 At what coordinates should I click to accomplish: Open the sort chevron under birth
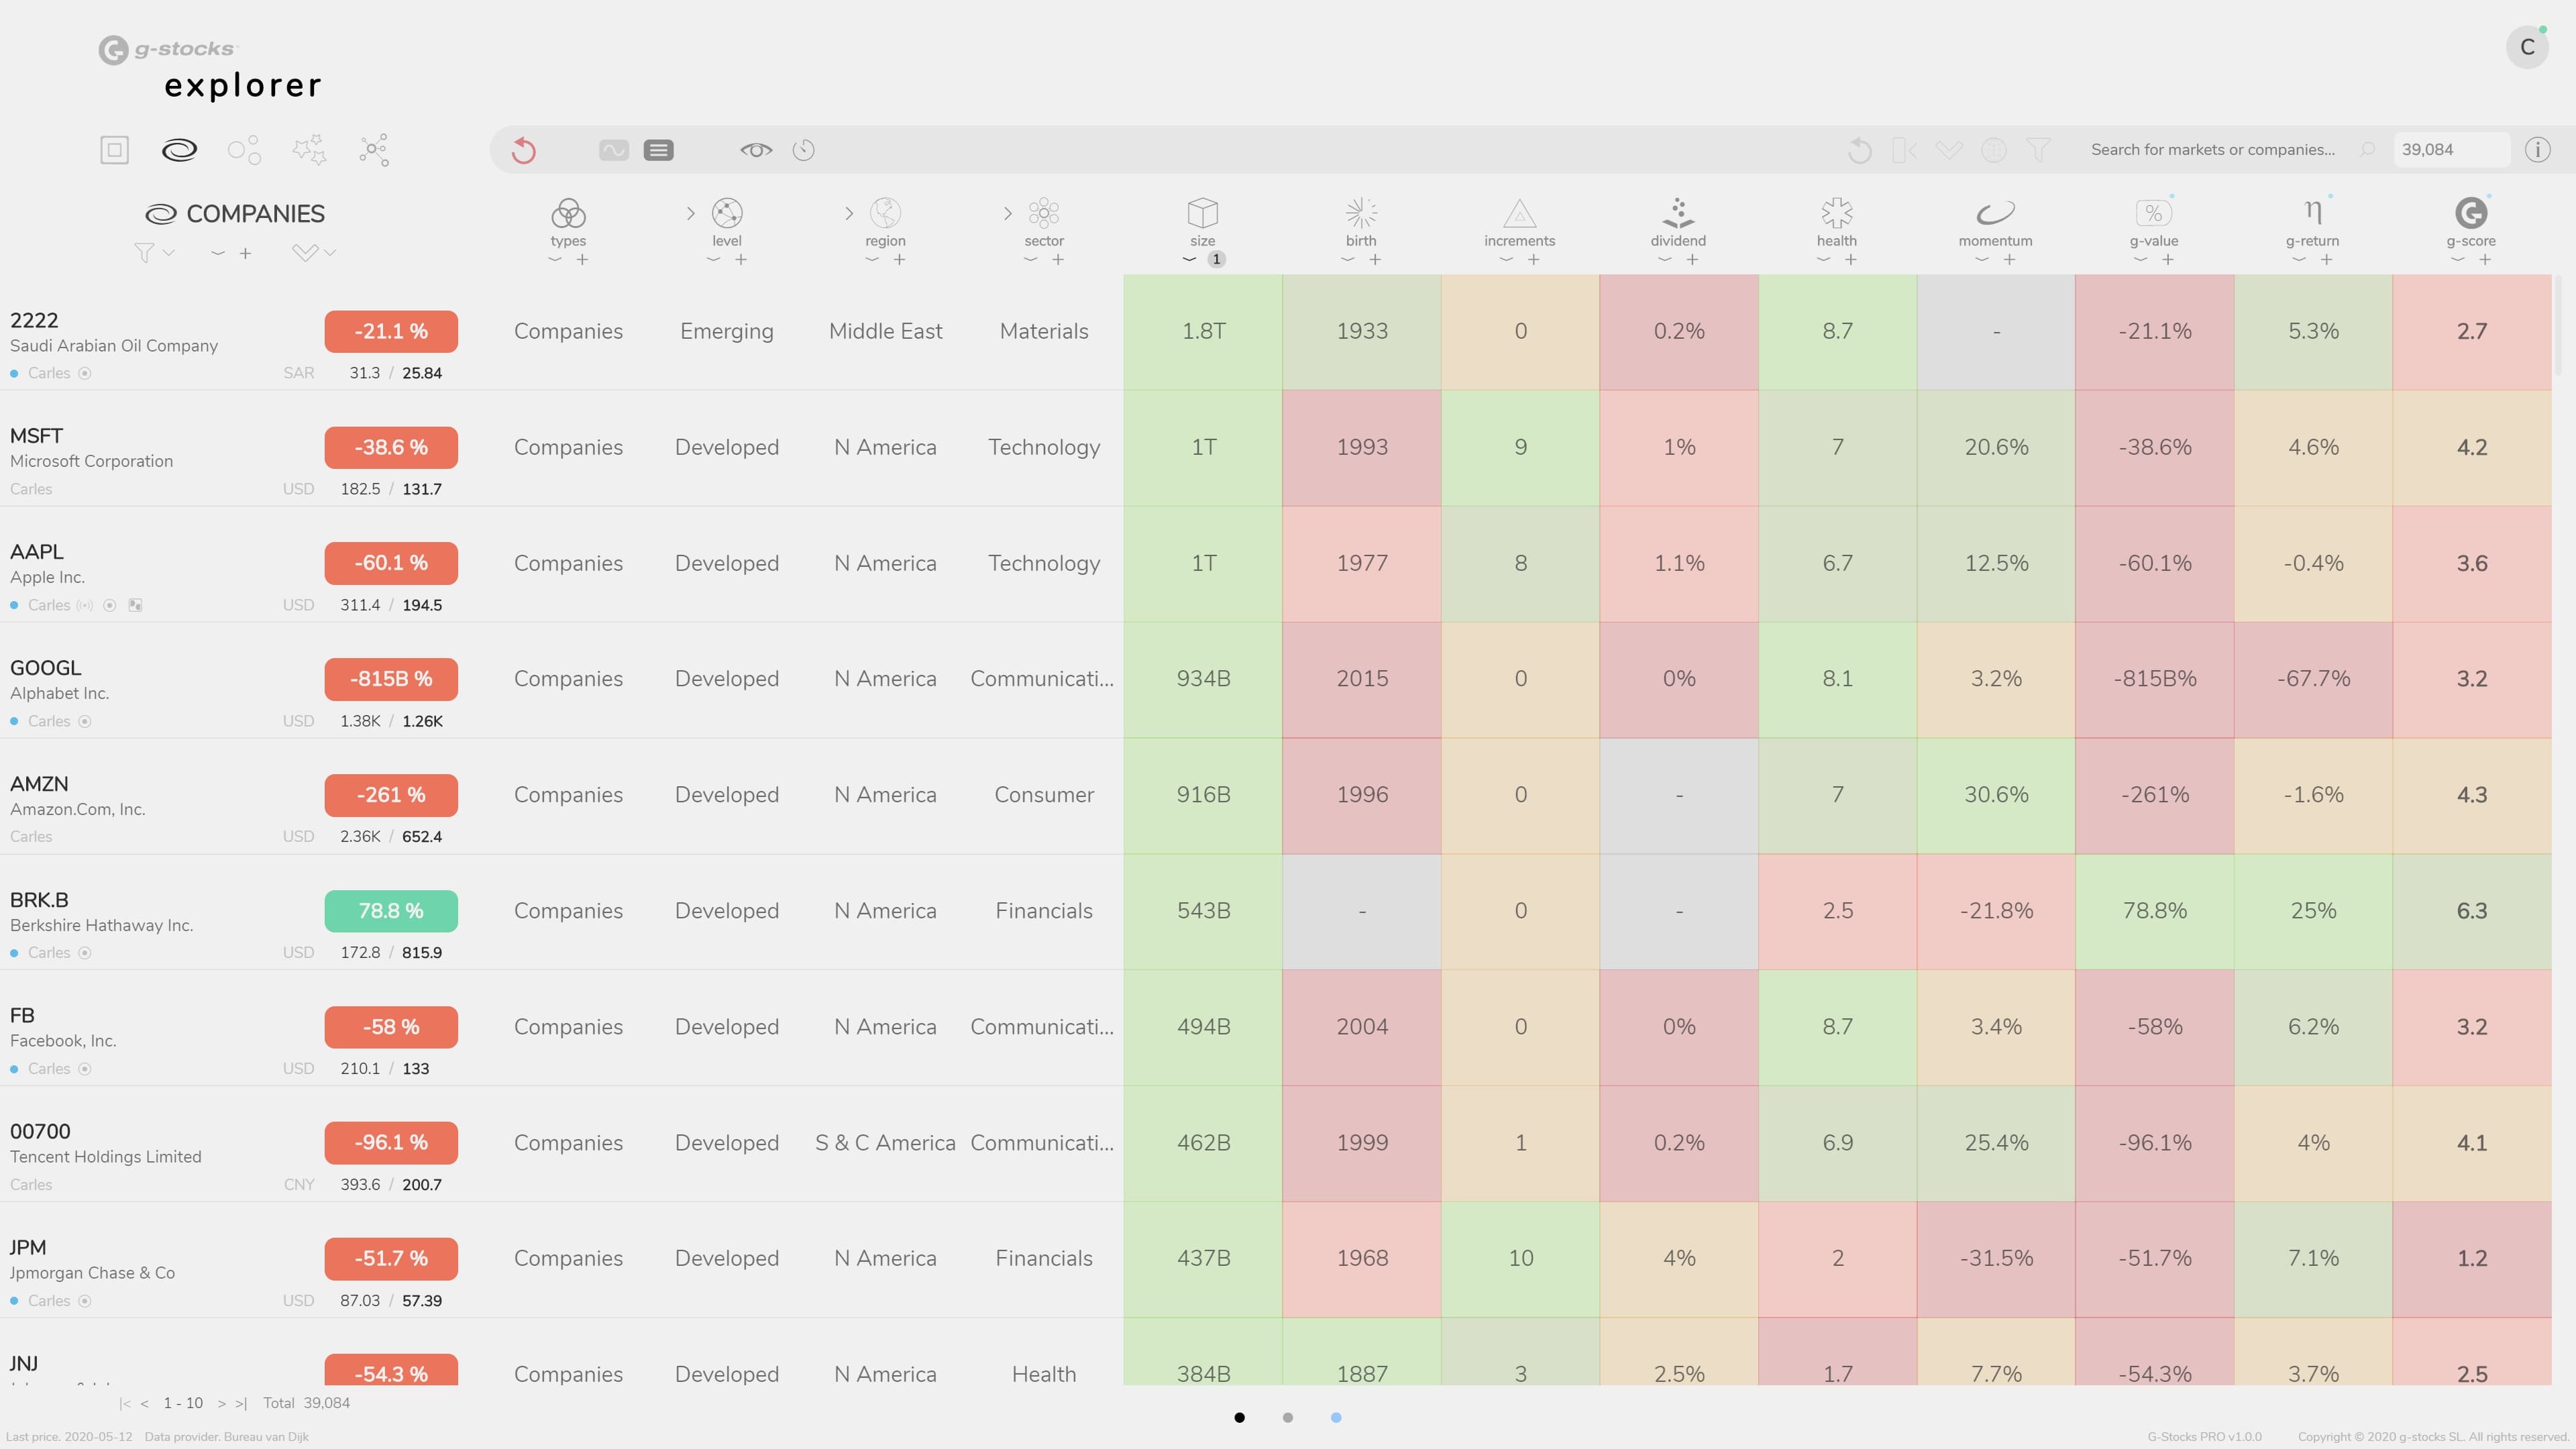[1348, 260]
